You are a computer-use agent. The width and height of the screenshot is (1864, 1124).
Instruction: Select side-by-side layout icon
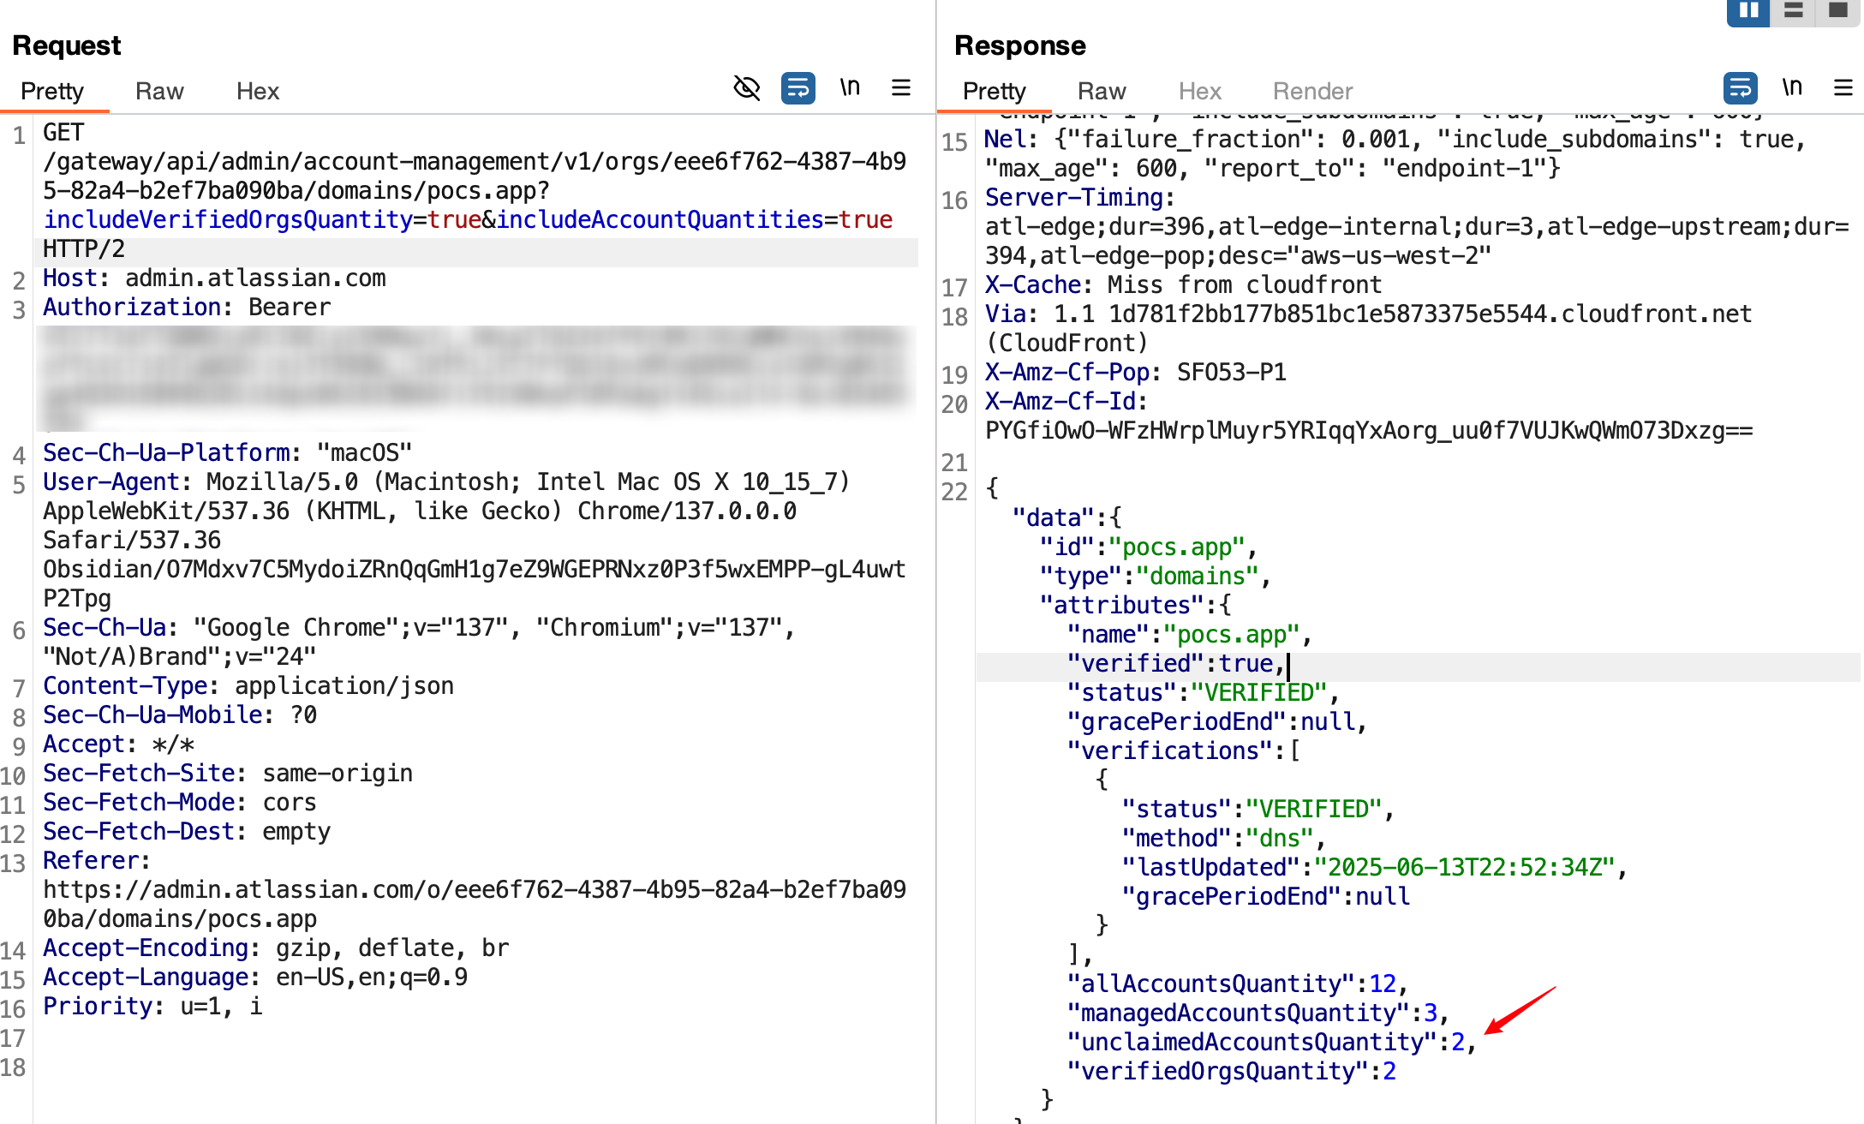(x=1748, y=11)
